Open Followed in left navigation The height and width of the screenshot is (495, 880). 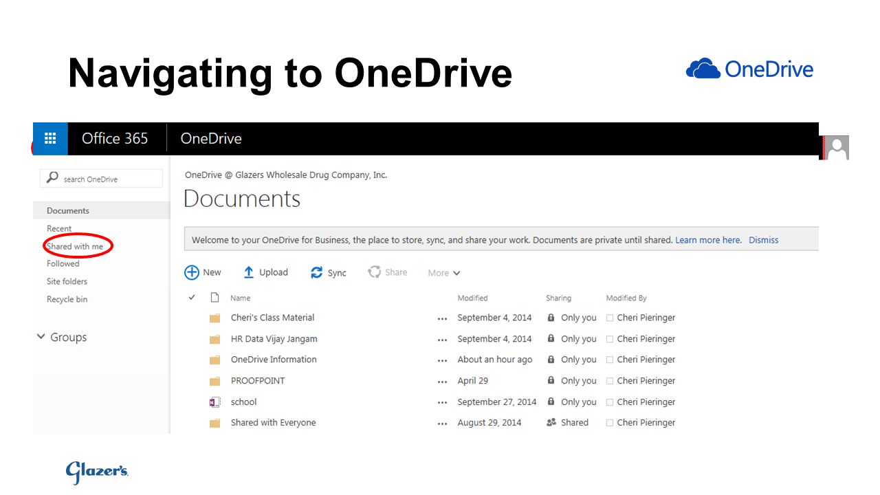pos(63,263)
